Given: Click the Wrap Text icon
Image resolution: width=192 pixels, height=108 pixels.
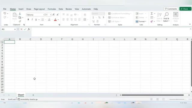Looking at the screenshot, I should point(85,15).
